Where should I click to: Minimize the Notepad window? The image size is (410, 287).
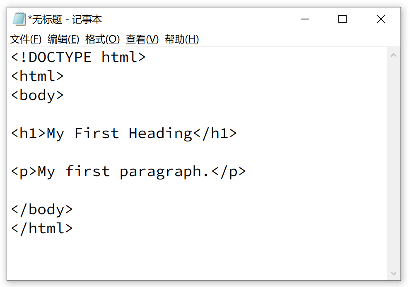coord(304,19)
